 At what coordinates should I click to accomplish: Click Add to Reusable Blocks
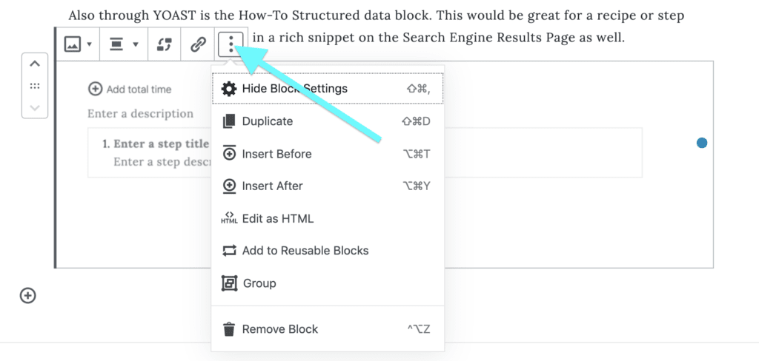(328, 251)
